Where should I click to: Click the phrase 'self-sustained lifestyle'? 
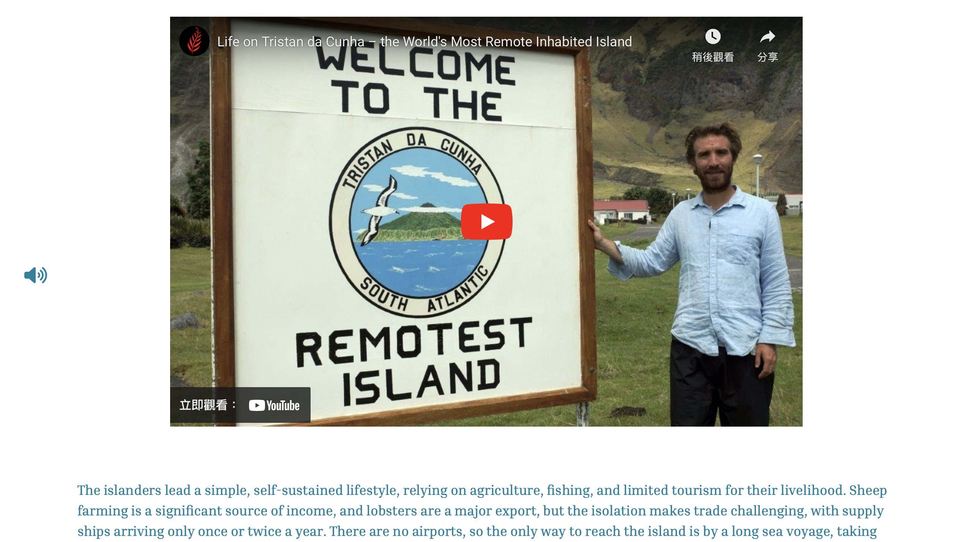(326, 490)
